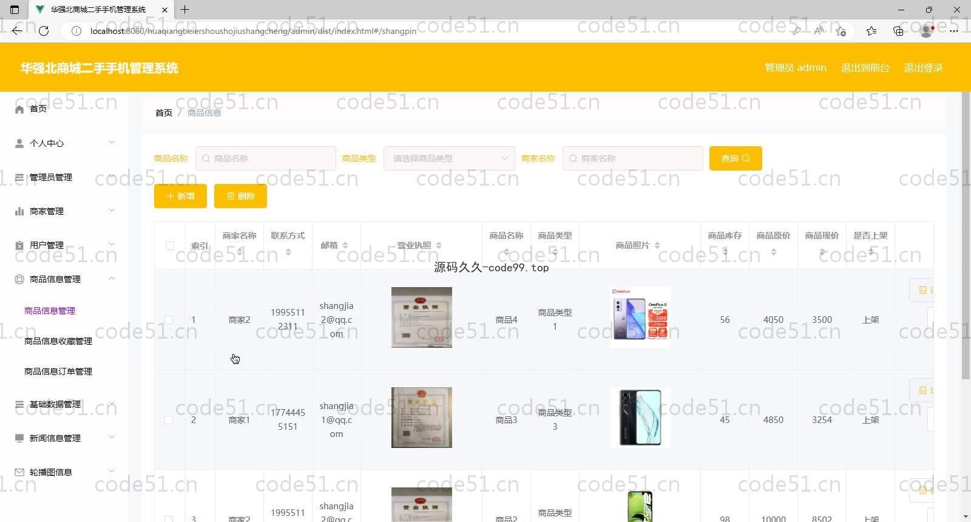Open browser favorites star icon

(x=871, y=31)
